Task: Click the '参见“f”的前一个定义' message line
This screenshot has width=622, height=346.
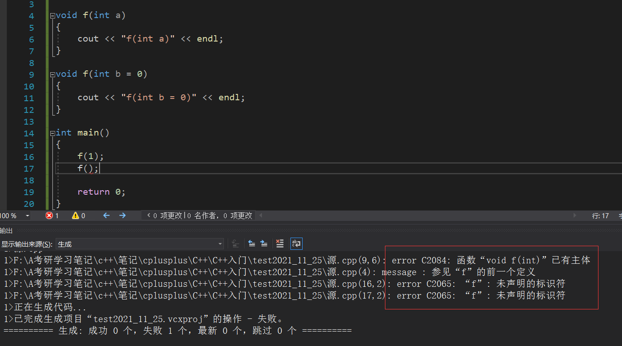Action: click(x=270, y=272)
